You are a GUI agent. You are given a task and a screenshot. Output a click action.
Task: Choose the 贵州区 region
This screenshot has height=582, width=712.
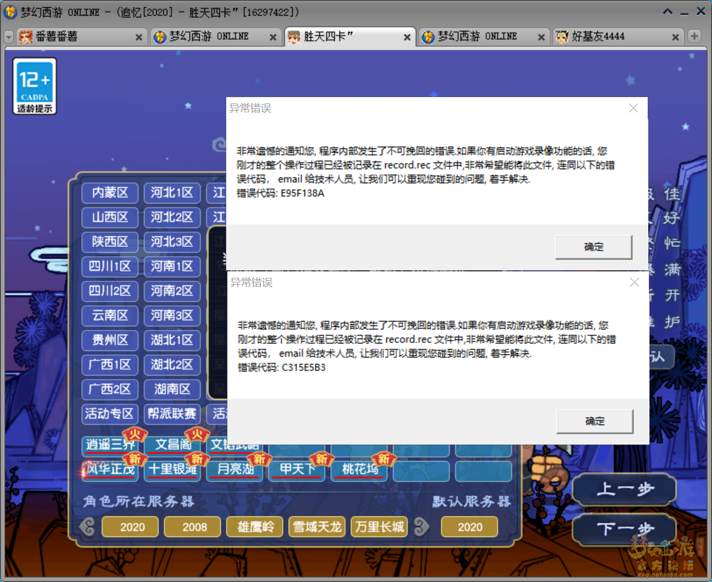(110, 340)
